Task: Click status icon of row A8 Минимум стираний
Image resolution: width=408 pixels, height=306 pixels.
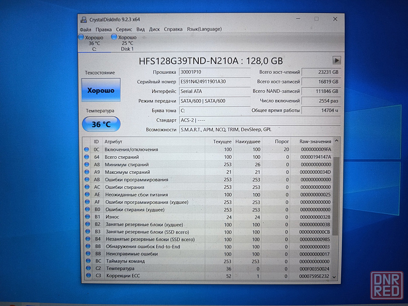Action: click(x=87, y=164)
